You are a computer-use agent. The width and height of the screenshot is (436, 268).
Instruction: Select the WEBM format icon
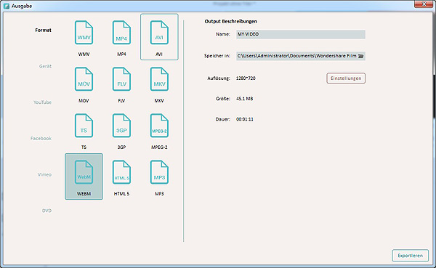(x=84, y=172)
